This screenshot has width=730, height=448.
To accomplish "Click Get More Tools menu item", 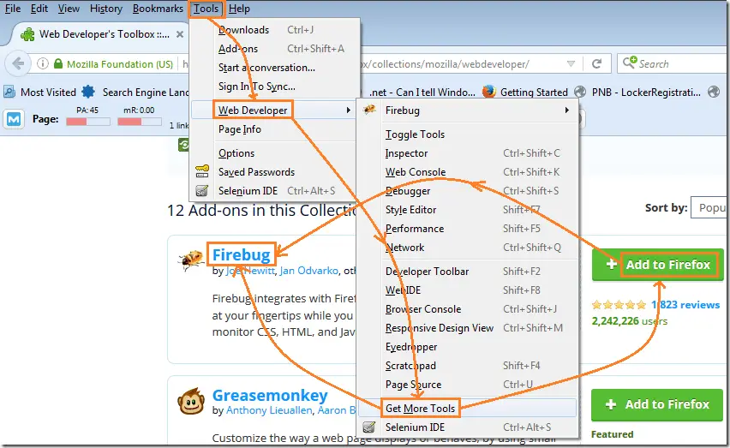I will tap(468, 408).
